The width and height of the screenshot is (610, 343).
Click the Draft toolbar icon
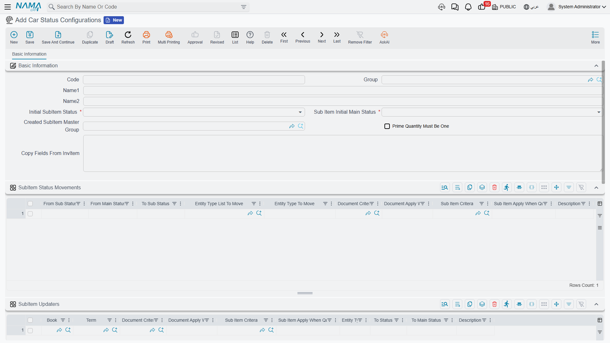(x=110, y=37)
